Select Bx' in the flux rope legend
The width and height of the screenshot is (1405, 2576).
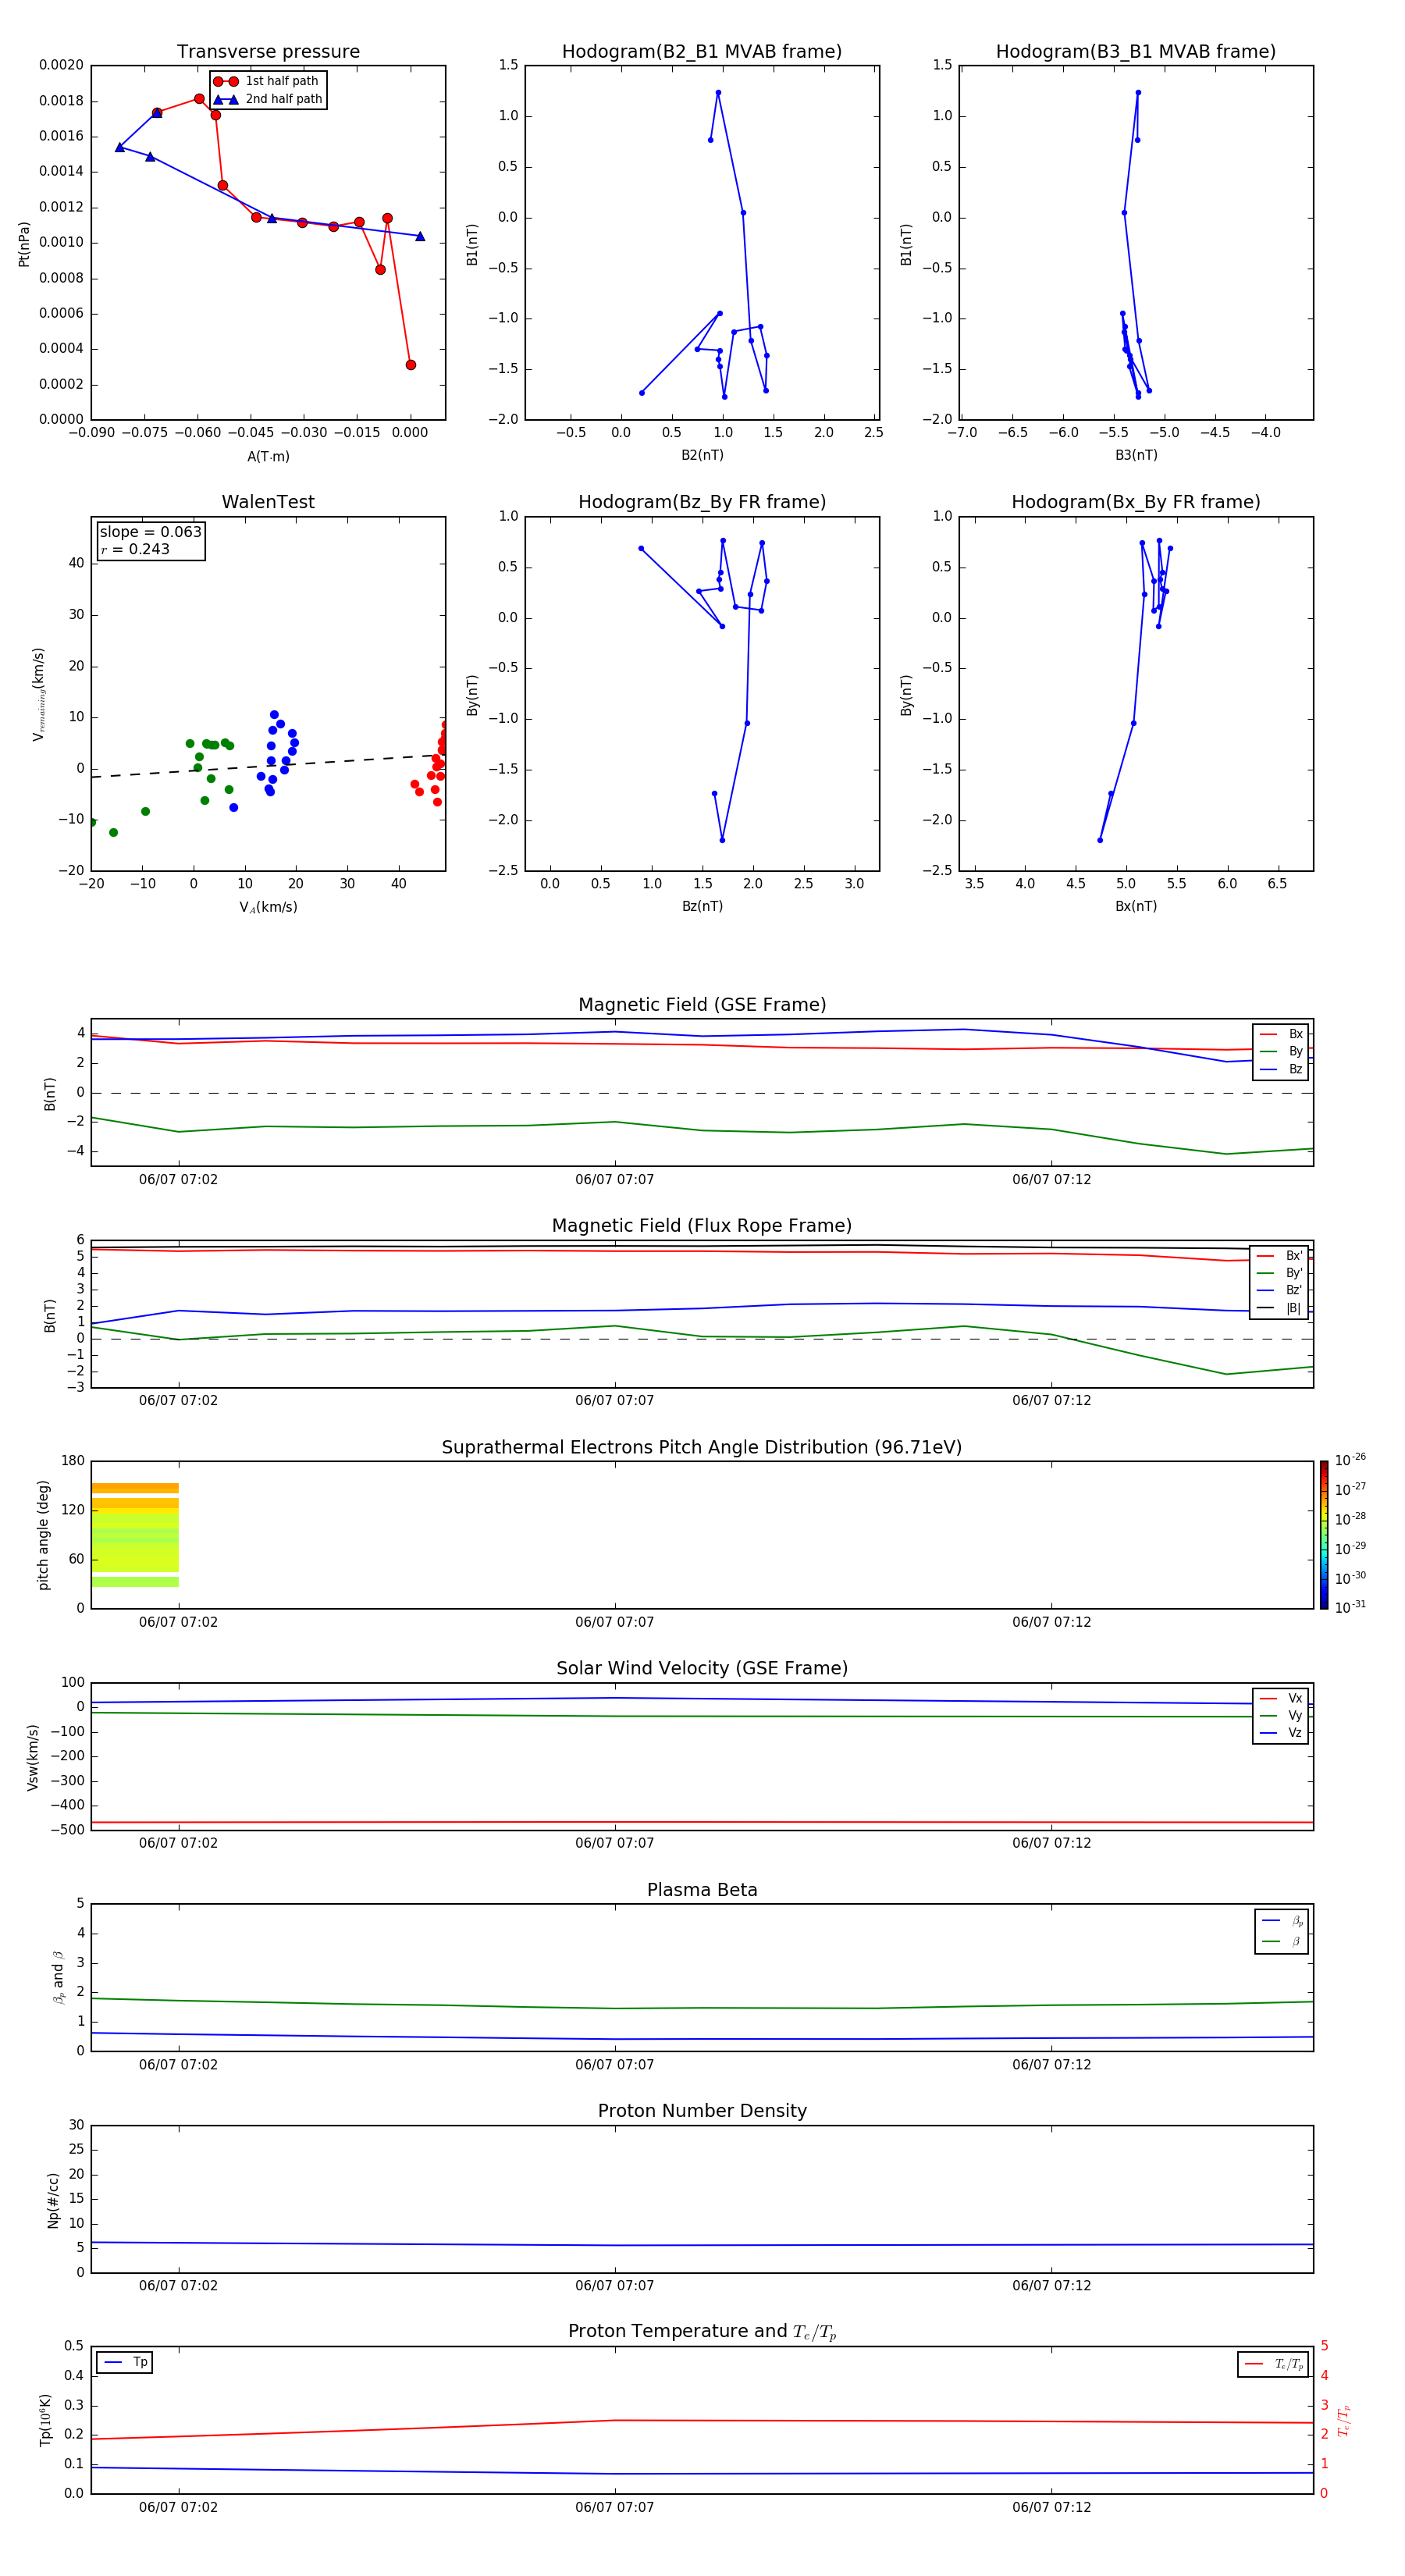pos(1280,1256)
